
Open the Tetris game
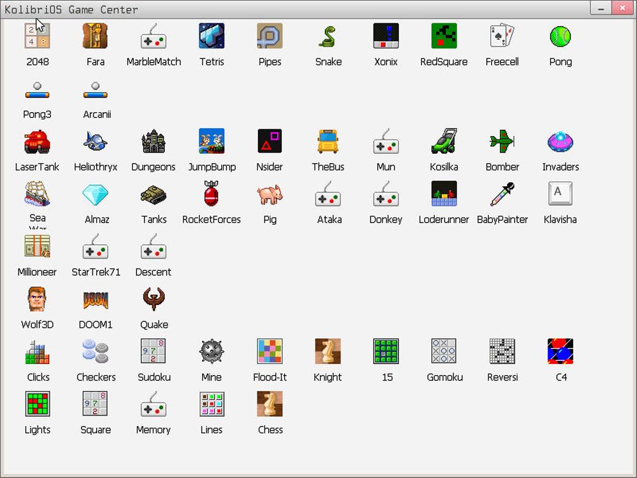click(212, 36)
